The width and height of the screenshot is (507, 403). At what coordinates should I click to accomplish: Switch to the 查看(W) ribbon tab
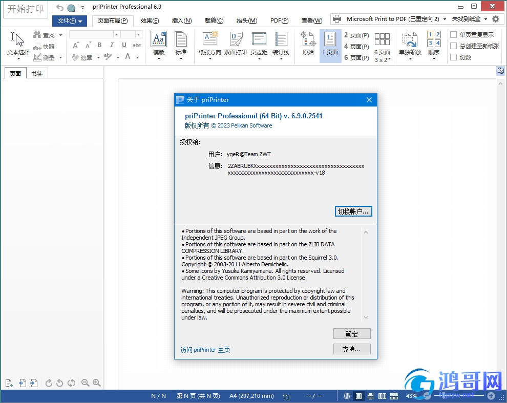pyautogui.click(x=312, y=20)
